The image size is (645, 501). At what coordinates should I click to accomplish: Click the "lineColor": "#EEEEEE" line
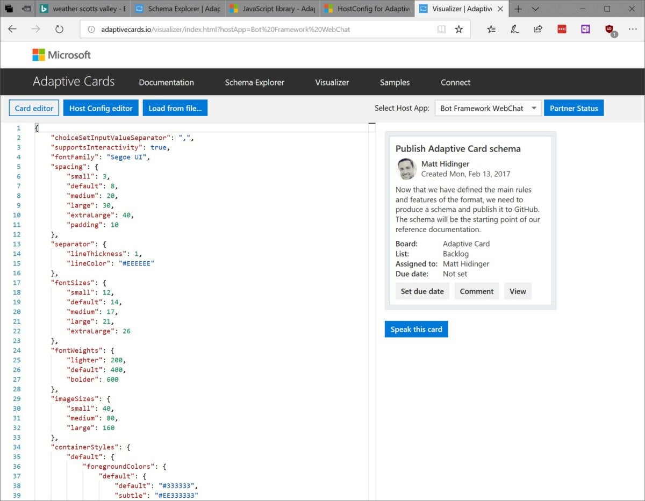click(x=111, y=263)
